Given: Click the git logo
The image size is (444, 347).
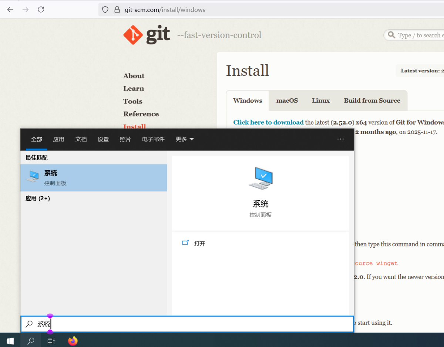Looking at the screenshot, I should point(147,35).
